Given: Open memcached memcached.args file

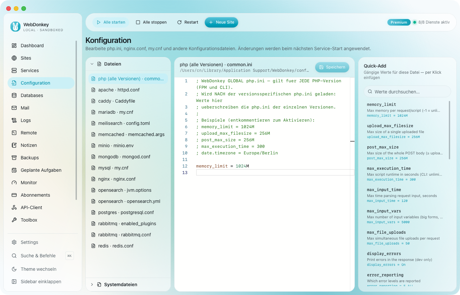Looking at the screenshot, I should (128, 134).
